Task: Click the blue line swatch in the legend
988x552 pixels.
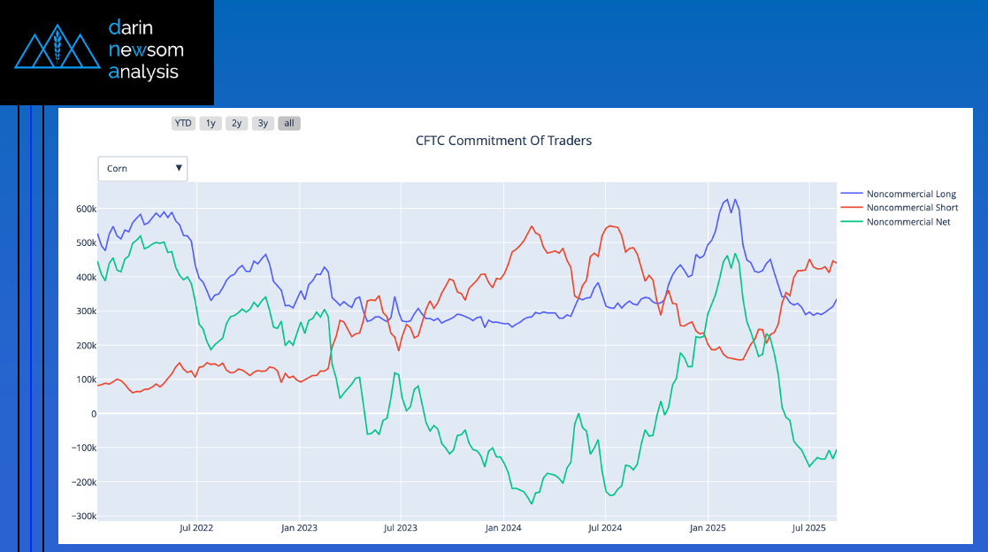Action: point(851,194)
